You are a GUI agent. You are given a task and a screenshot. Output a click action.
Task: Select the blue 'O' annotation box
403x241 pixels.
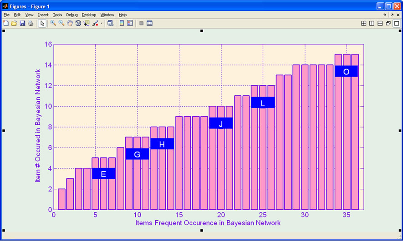click(x=346, y=71)
